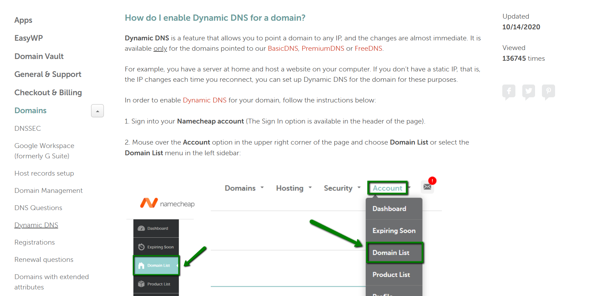Share article on Pinterest icon

point(548,92)
